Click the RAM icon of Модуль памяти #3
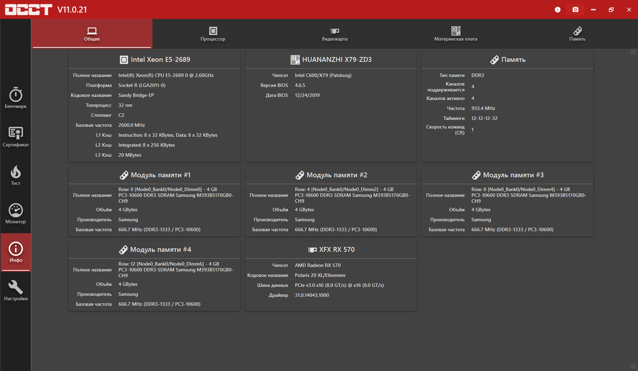Screen dimensions: 638x371 coord(476,175)
